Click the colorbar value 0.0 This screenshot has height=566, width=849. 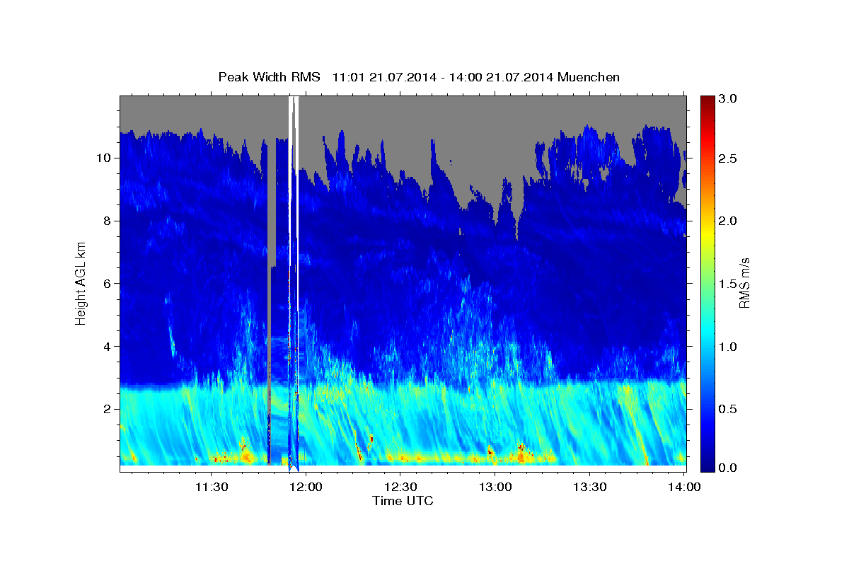(x=729, y=468)
